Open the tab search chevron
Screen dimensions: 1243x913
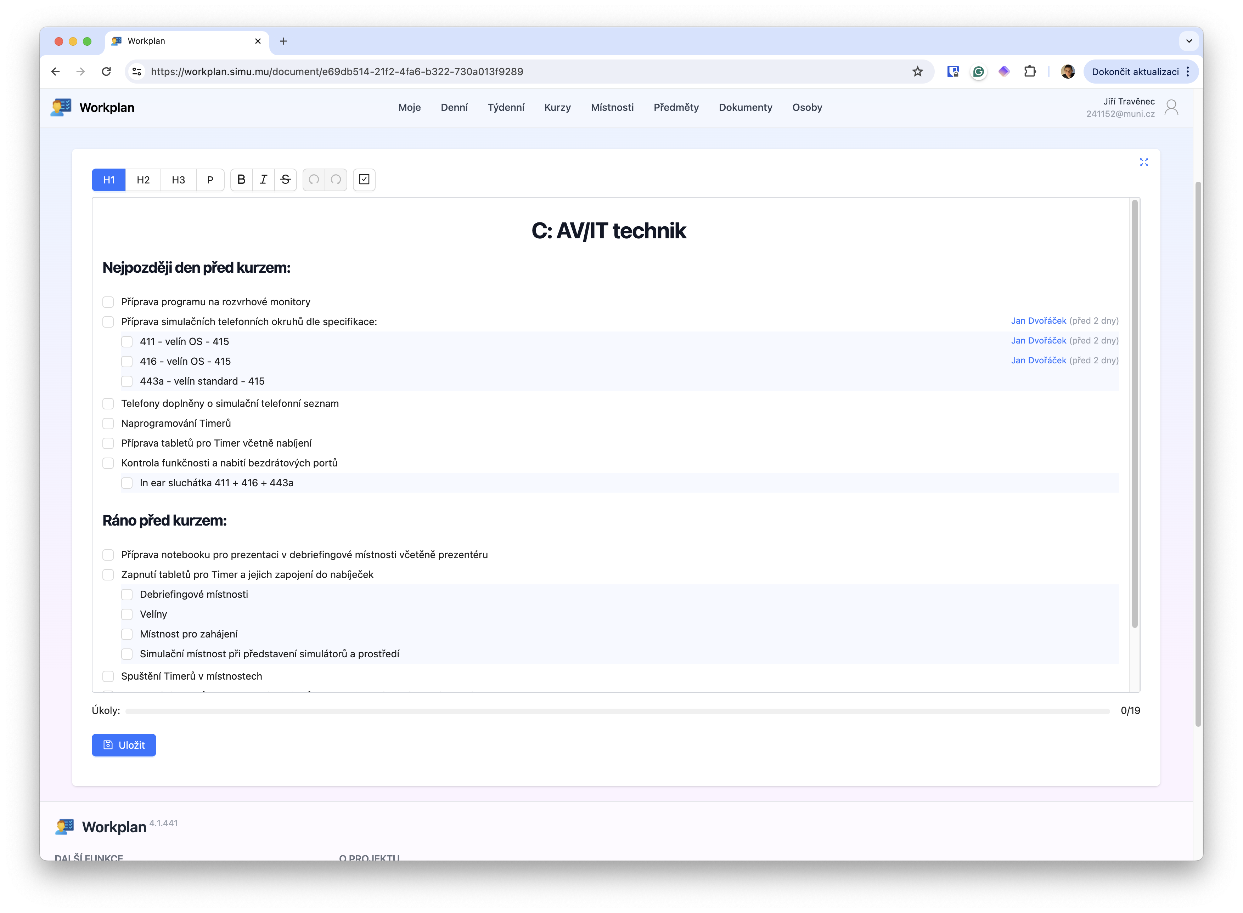(1189, 41)
